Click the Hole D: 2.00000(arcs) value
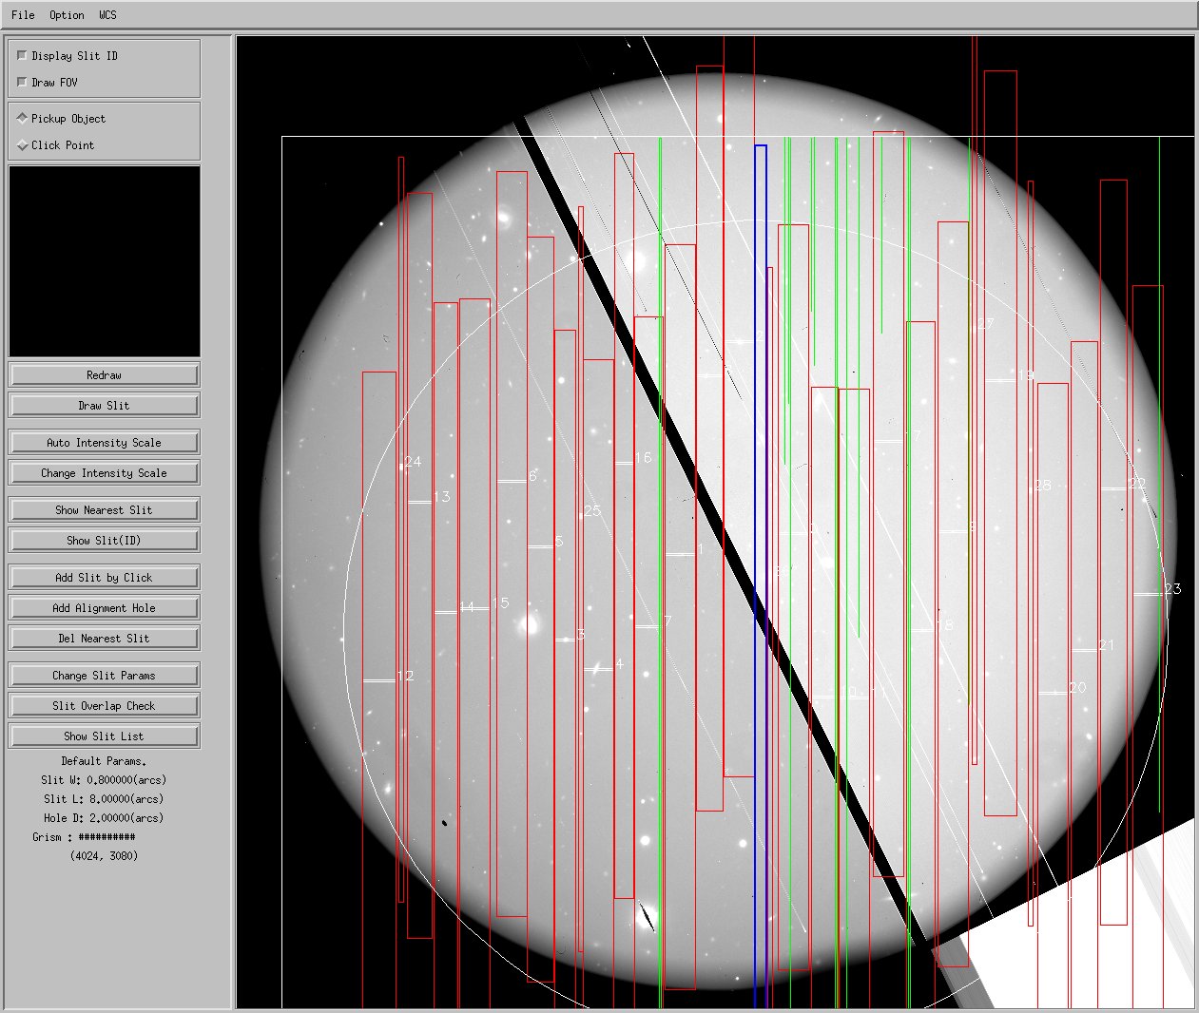1199x1013 pixels. coord(104,818)
